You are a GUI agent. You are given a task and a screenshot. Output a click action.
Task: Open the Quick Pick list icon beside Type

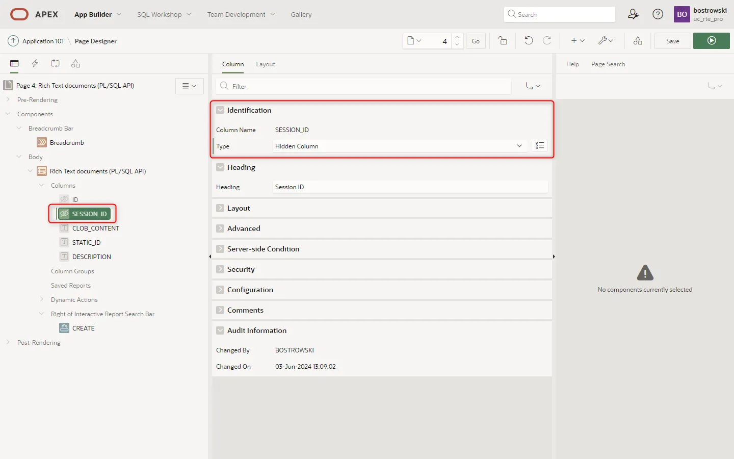539,146
